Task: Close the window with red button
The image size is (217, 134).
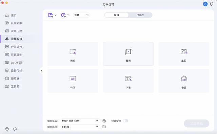Action: [2, 3]
